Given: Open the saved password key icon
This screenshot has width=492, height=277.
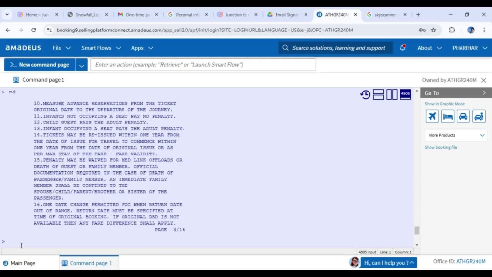Looking at the screenshot, I should [x=422, y=30].
